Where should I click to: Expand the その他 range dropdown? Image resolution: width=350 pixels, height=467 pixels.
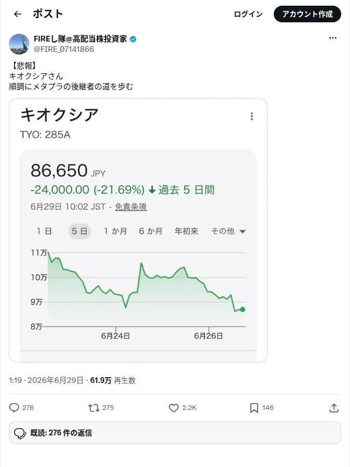pos(228,231)
